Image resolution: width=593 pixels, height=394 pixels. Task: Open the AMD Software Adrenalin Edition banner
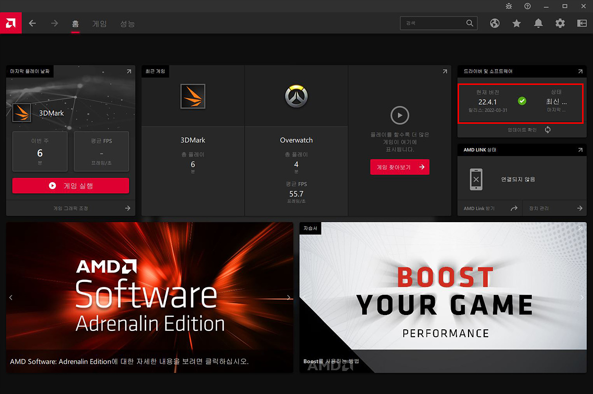click(x=150, y=297)
